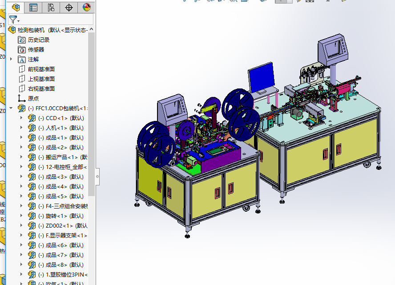Expand the 人机<1> component

click(x=21, y=128)
